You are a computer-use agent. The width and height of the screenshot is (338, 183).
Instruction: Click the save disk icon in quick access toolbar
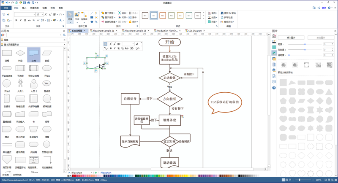click(x=25, y=3)
